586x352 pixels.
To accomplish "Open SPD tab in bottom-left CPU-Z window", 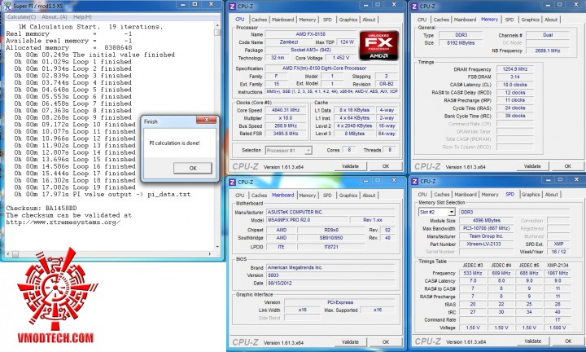I will (327, 196).
